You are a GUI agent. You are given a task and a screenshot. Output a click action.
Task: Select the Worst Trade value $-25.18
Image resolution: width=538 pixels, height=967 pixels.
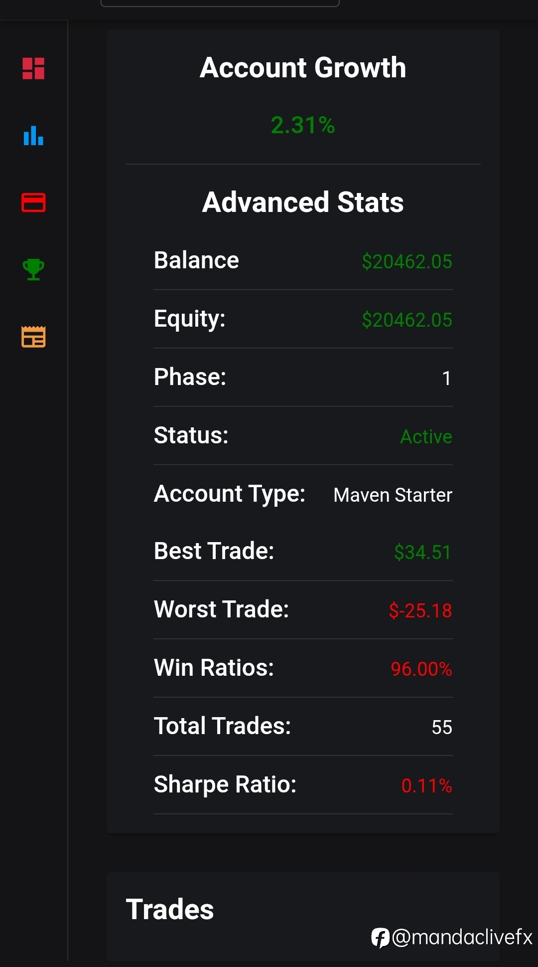click(420, 610)
